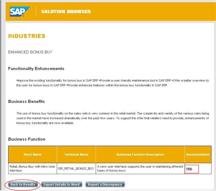Click the Technical Name column header

(x=76, y=154)
